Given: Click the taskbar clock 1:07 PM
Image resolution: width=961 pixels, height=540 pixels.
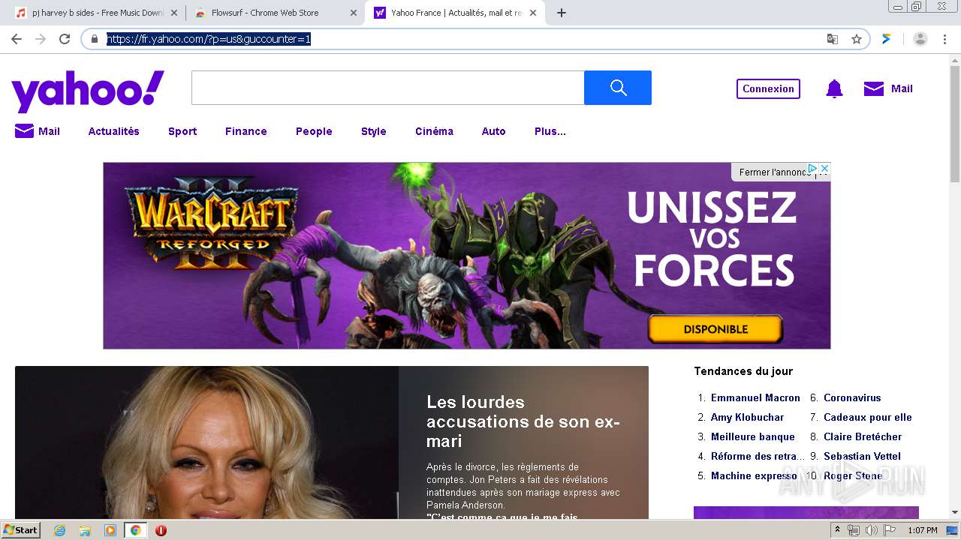Looking at the screenshot, I should tap(923, 530).
